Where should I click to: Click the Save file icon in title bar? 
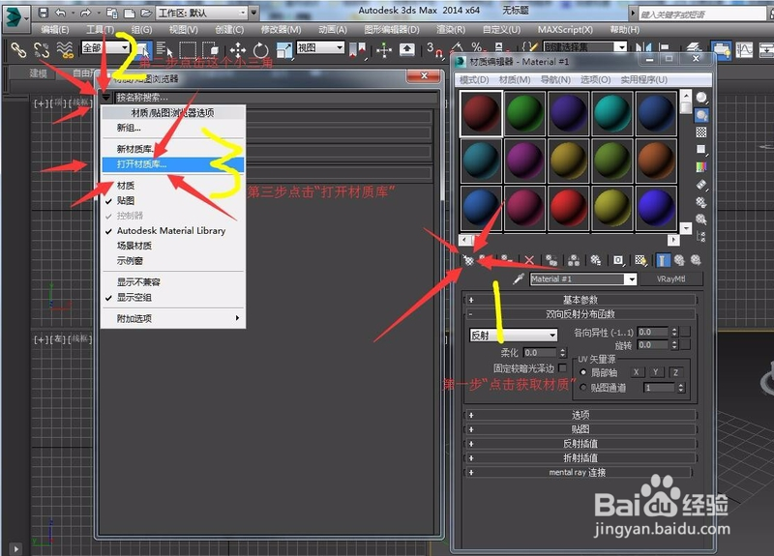[44, 13]
